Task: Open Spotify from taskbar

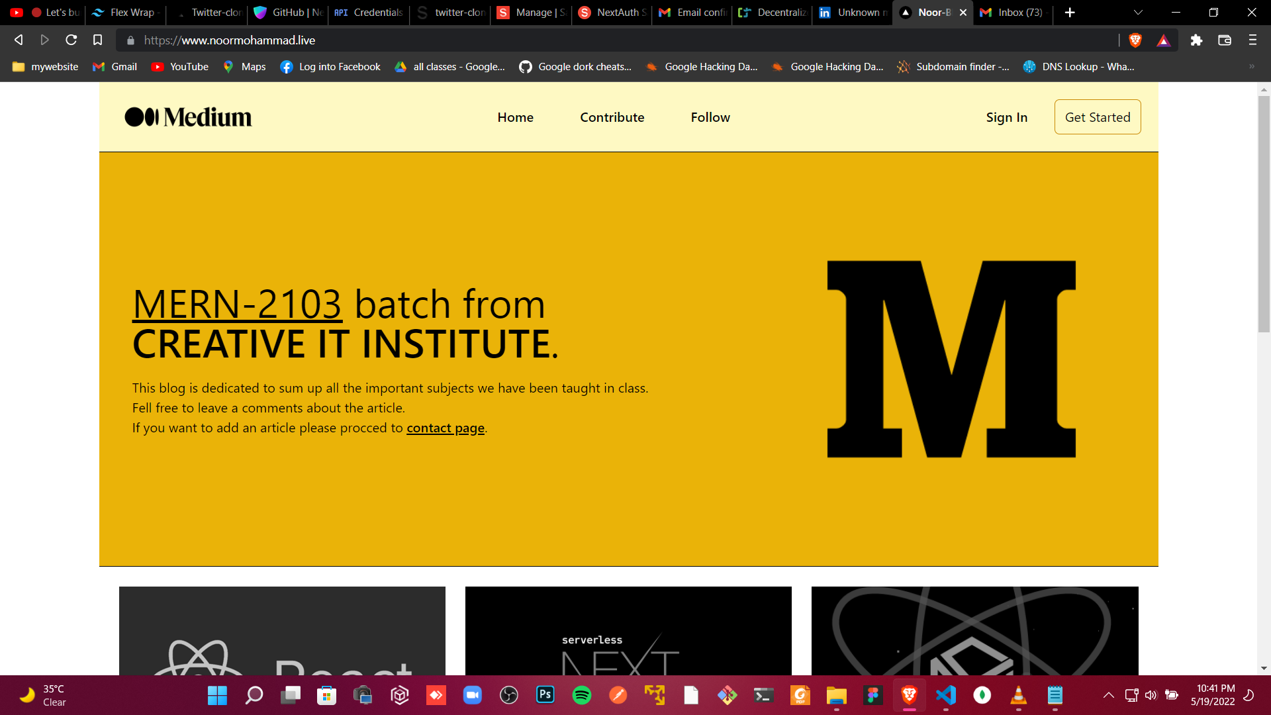Action: point(581,695)
